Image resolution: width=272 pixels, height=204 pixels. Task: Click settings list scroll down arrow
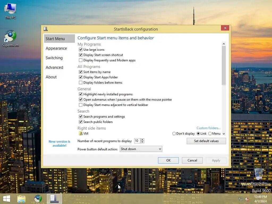pyautogui.click(x=224, y=134)
